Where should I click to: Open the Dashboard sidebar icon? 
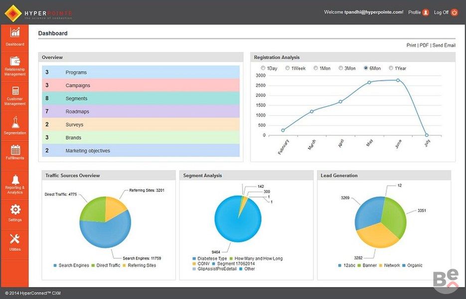(x=15, y=32)
